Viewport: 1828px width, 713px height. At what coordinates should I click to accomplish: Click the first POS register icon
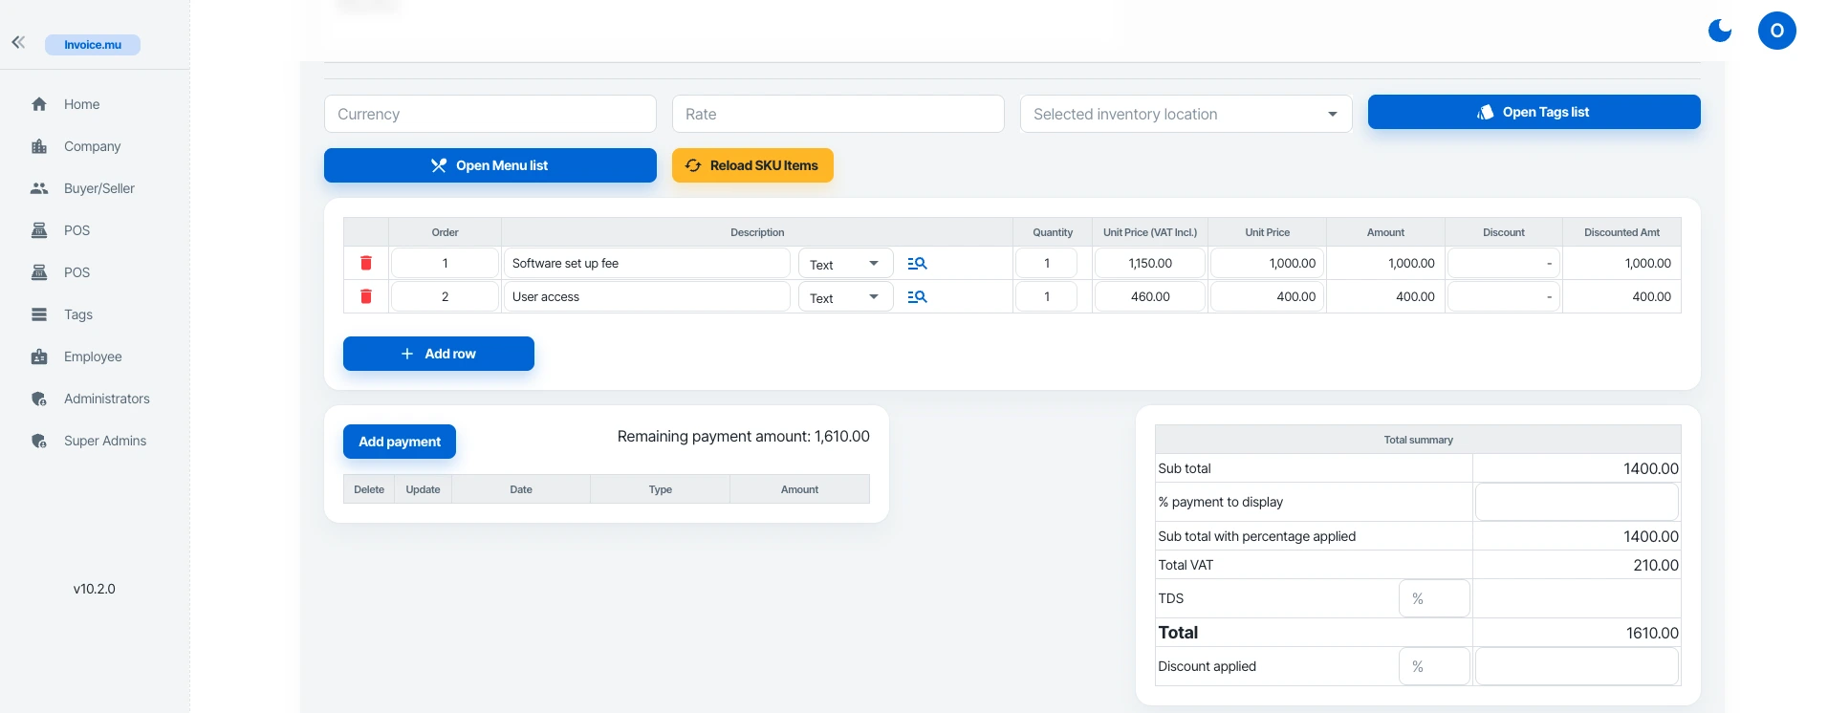coord(39,230)
